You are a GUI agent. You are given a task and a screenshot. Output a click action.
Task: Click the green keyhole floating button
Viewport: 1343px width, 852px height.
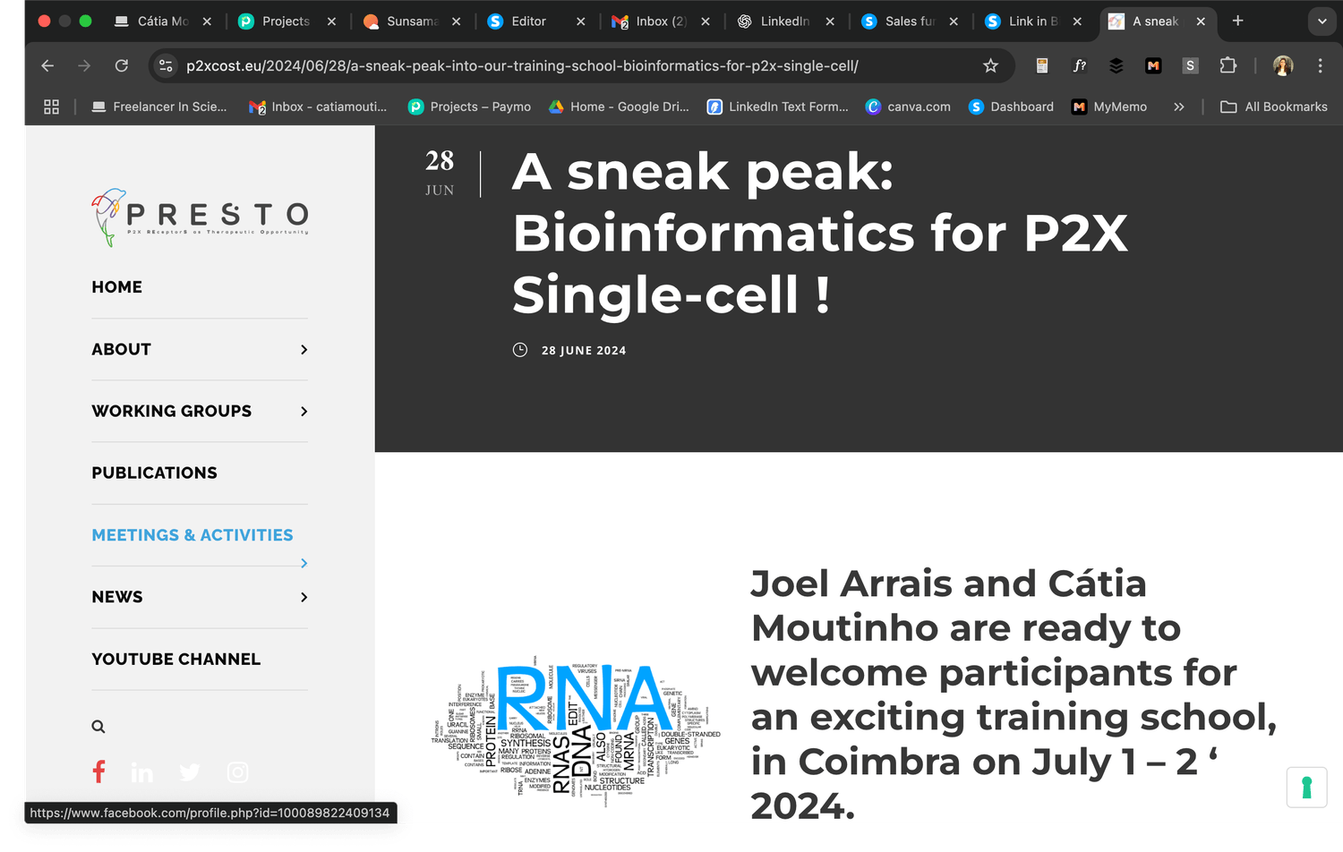1306,788
